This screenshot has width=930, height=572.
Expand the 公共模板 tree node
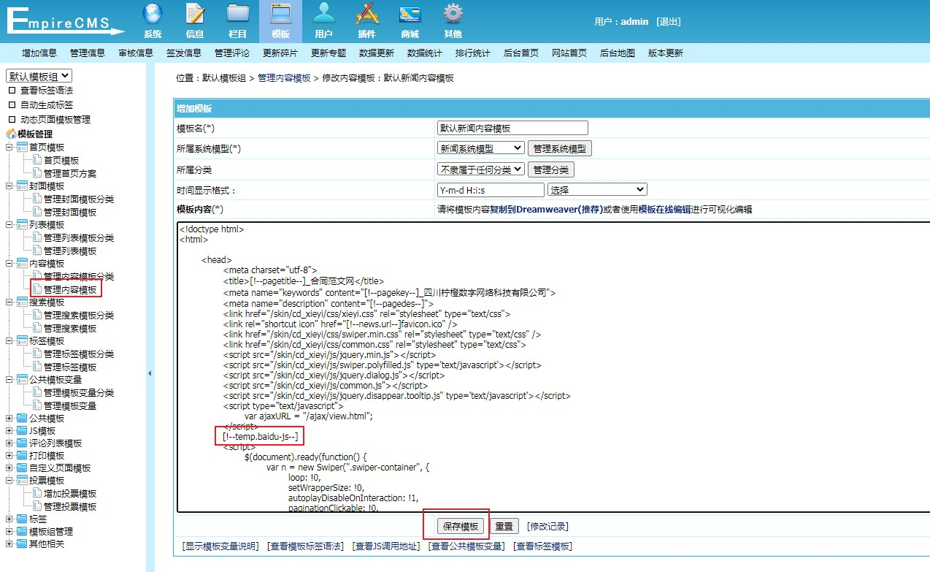pos(9,419)
